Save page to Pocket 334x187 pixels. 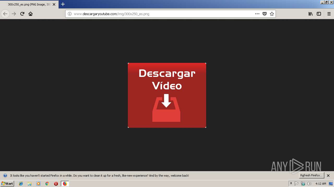pyautogui.click(x=265, y=14)
